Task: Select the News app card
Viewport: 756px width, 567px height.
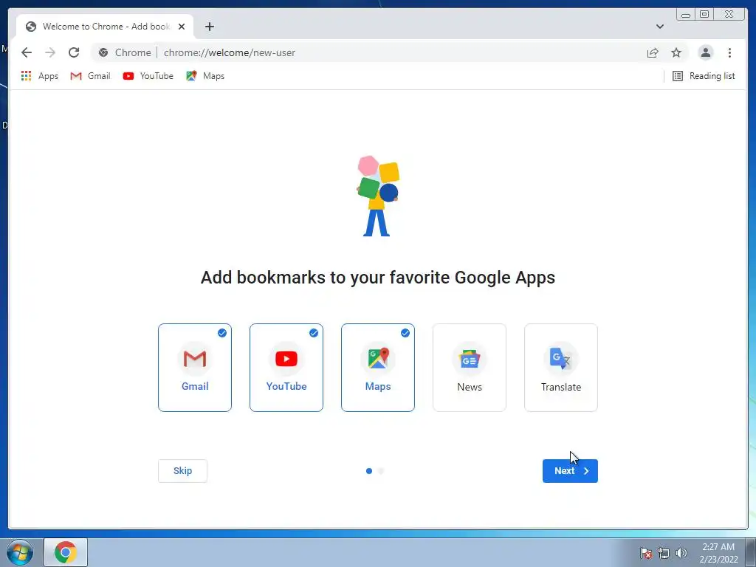Action: click(x=470, y=368)
